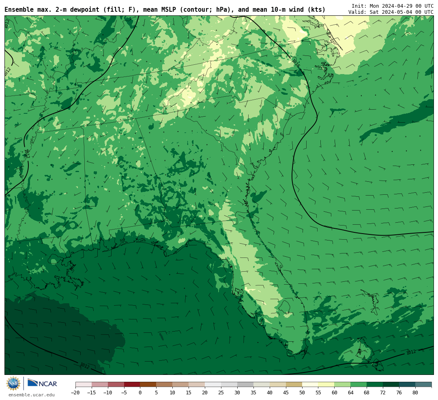Viewport: 438px width, 400px height.
Task: Click the 1016 contour label on the map
Action: (296, 63)
